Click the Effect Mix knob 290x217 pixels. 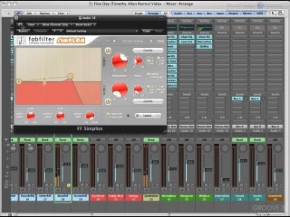tap(90, 116)
